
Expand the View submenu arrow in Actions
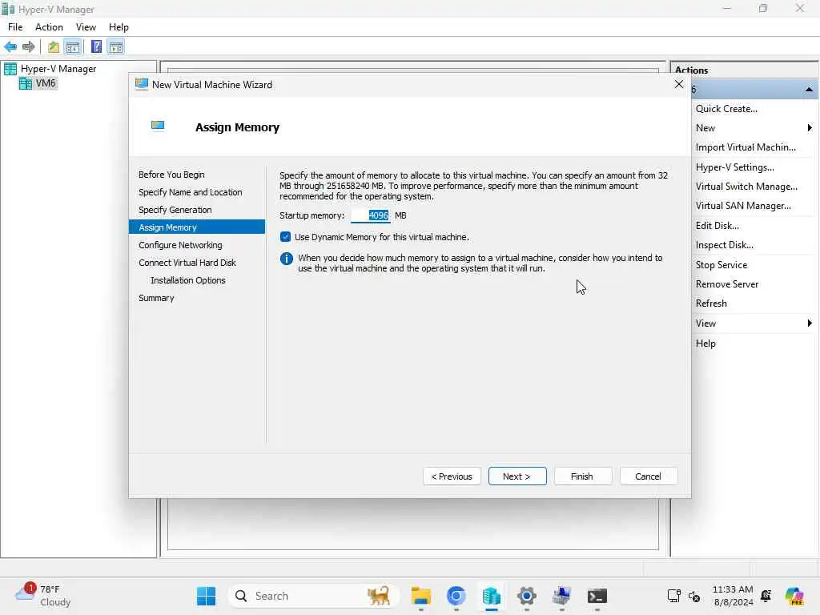click(810, 324)
